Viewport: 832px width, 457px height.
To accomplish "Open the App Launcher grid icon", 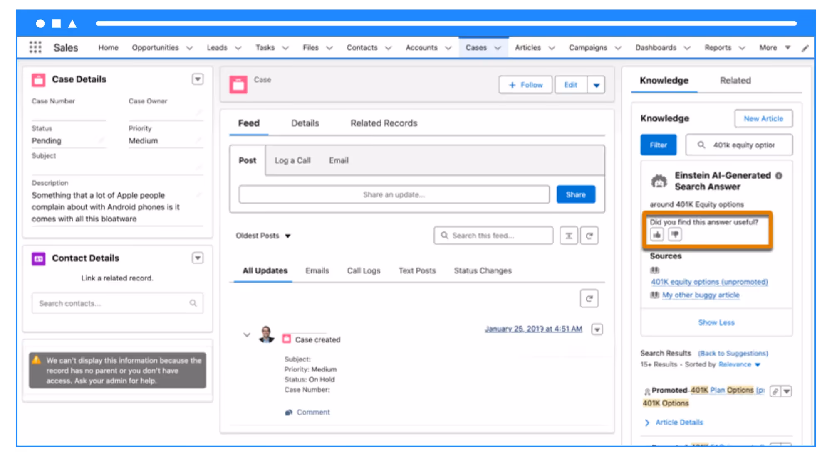I will [x=35, y=47].
